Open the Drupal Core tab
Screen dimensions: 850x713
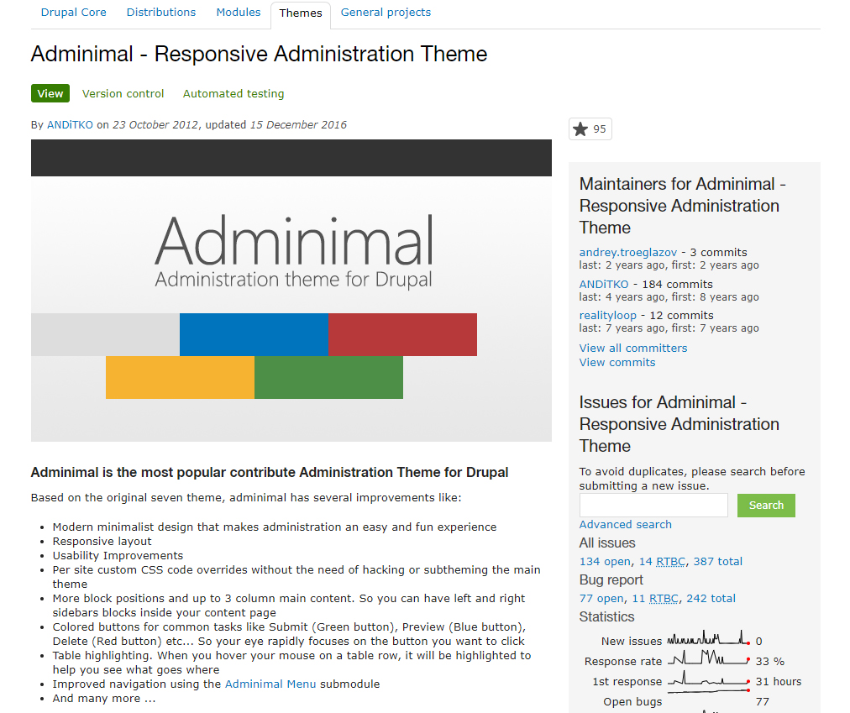73,13
